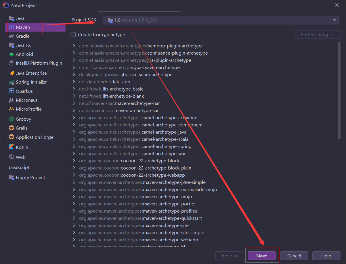This screenshot has width=346, height=264.
Task: Click the Grails project icon
Action: click(x=12, y=128)
